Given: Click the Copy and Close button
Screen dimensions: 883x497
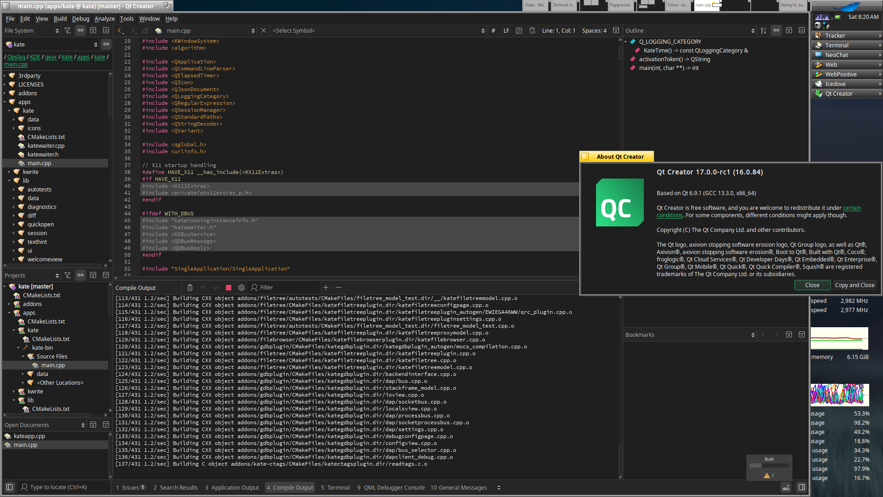Looking at the screenshot, I should [854, 285].
